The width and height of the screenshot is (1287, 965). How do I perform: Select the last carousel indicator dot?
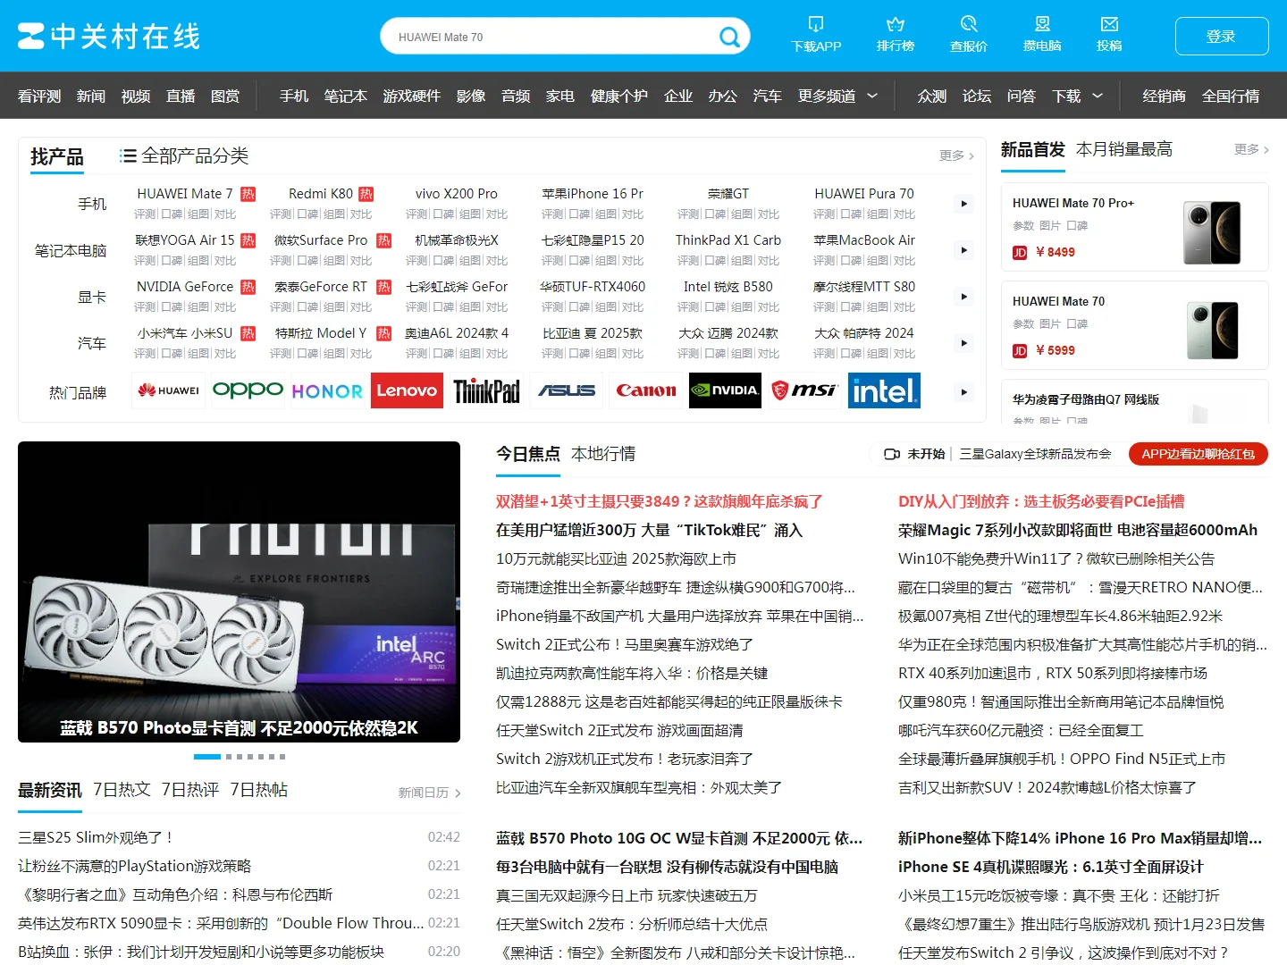282,757
